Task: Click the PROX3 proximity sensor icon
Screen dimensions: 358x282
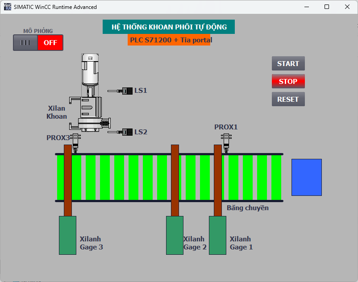Action: 75,143
